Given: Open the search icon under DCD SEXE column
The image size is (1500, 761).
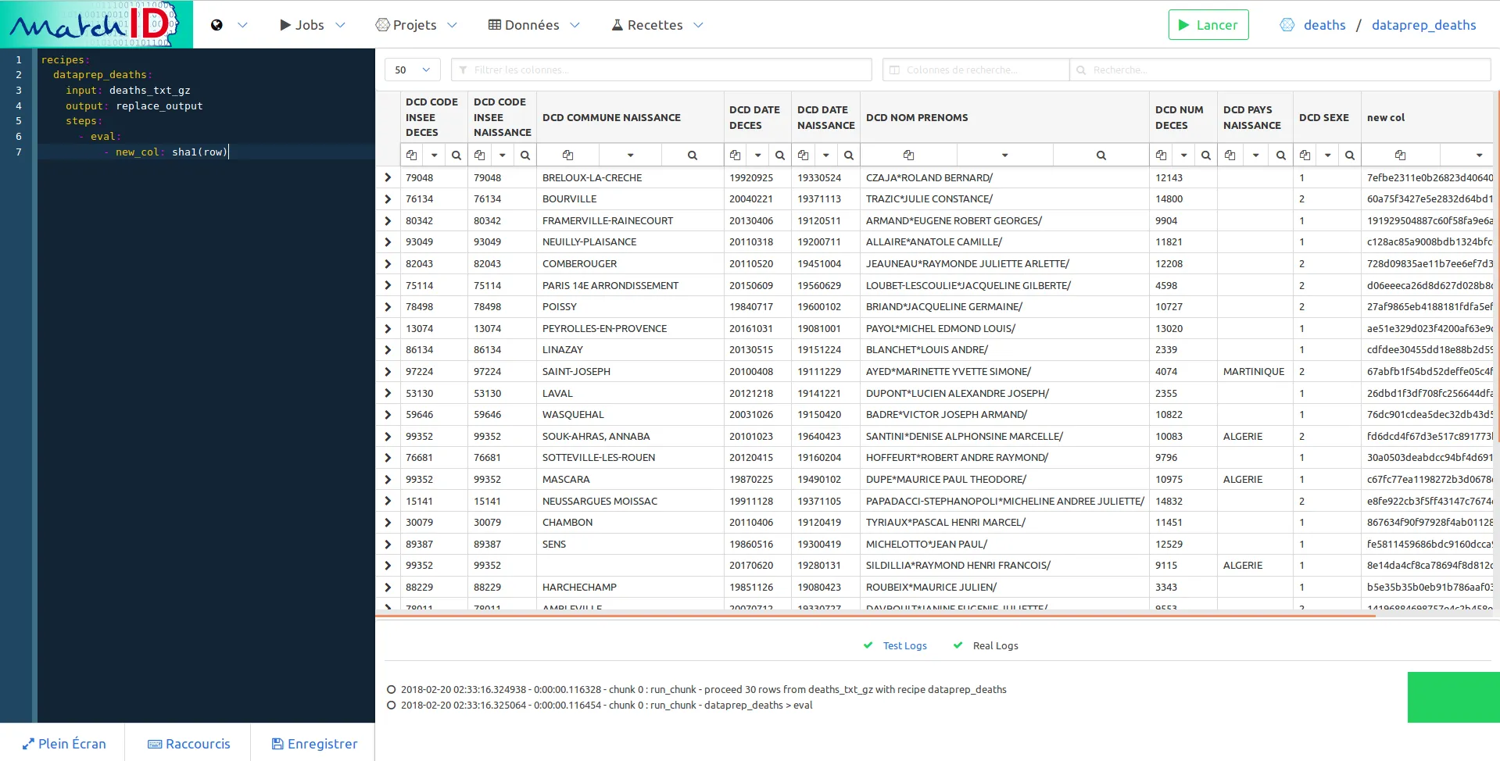Looking at the screenshot, I should [1350, 155].
